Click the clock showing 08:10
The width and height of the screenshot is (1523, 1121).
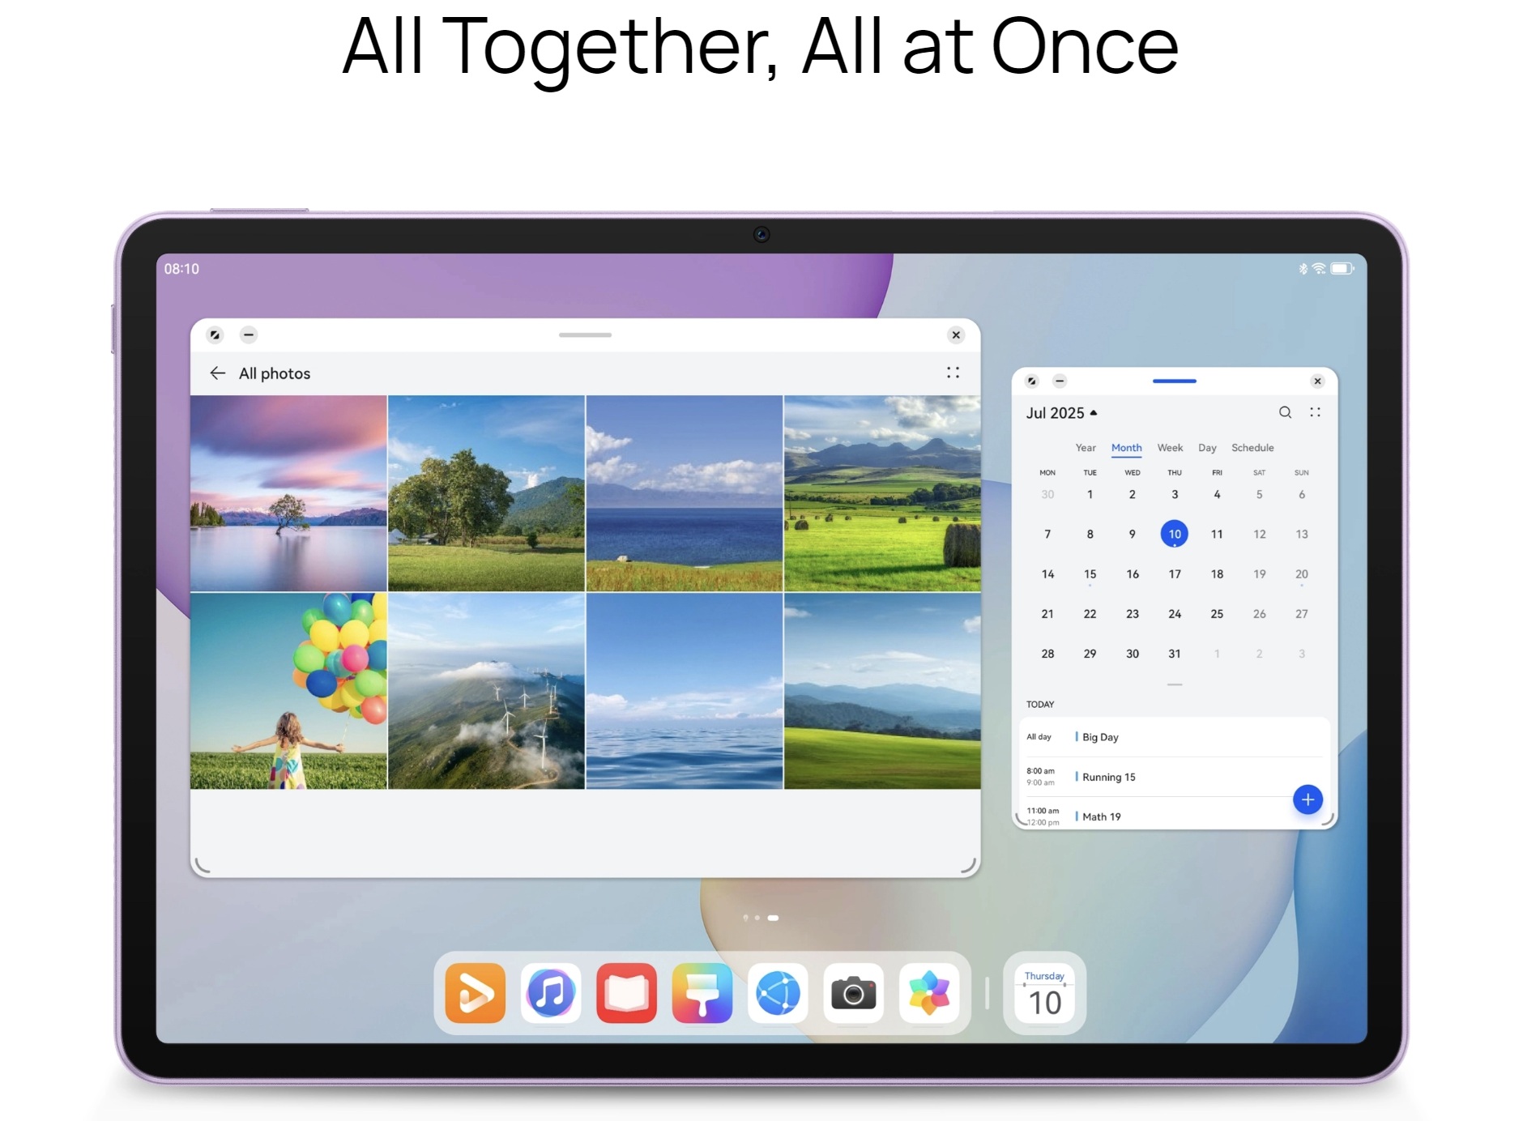pyautogui.click(x=181, y=269)
